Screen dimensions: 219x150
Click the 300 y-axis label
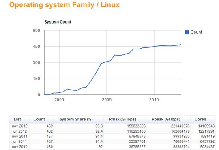coord(36,62)
